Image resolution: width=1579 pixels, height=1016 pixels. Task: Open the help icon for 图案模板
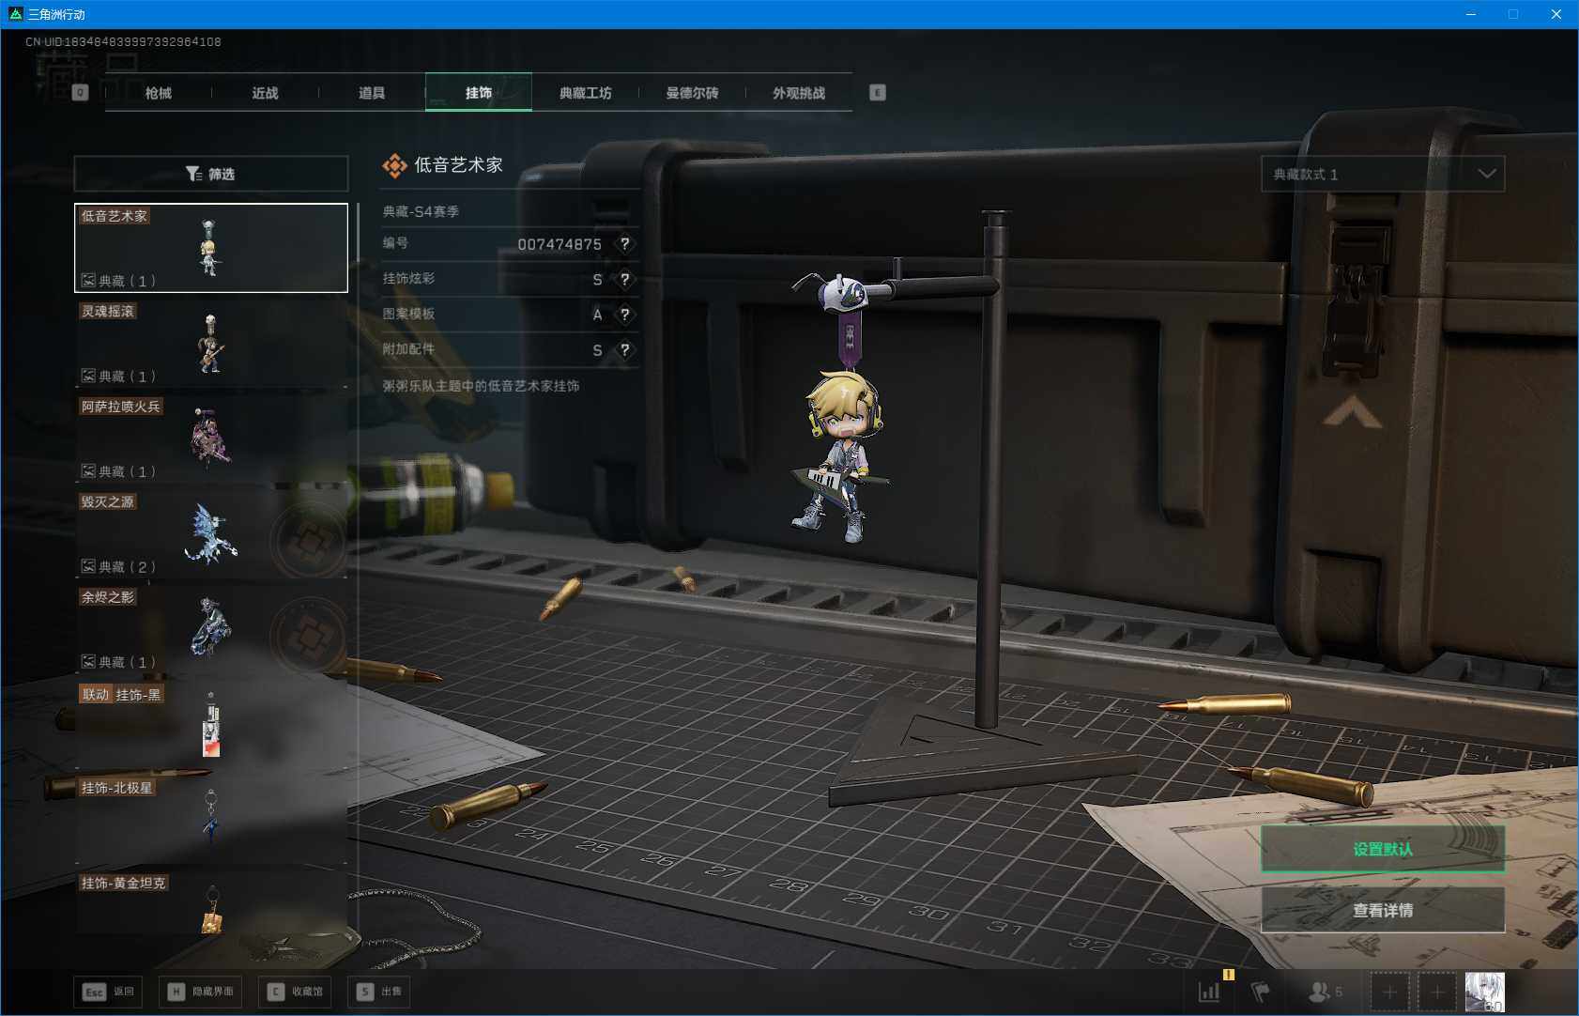pos(625,315)
